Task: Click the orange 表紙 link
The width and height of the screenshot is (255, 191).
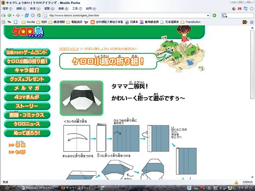Action: tap(17, 145)
